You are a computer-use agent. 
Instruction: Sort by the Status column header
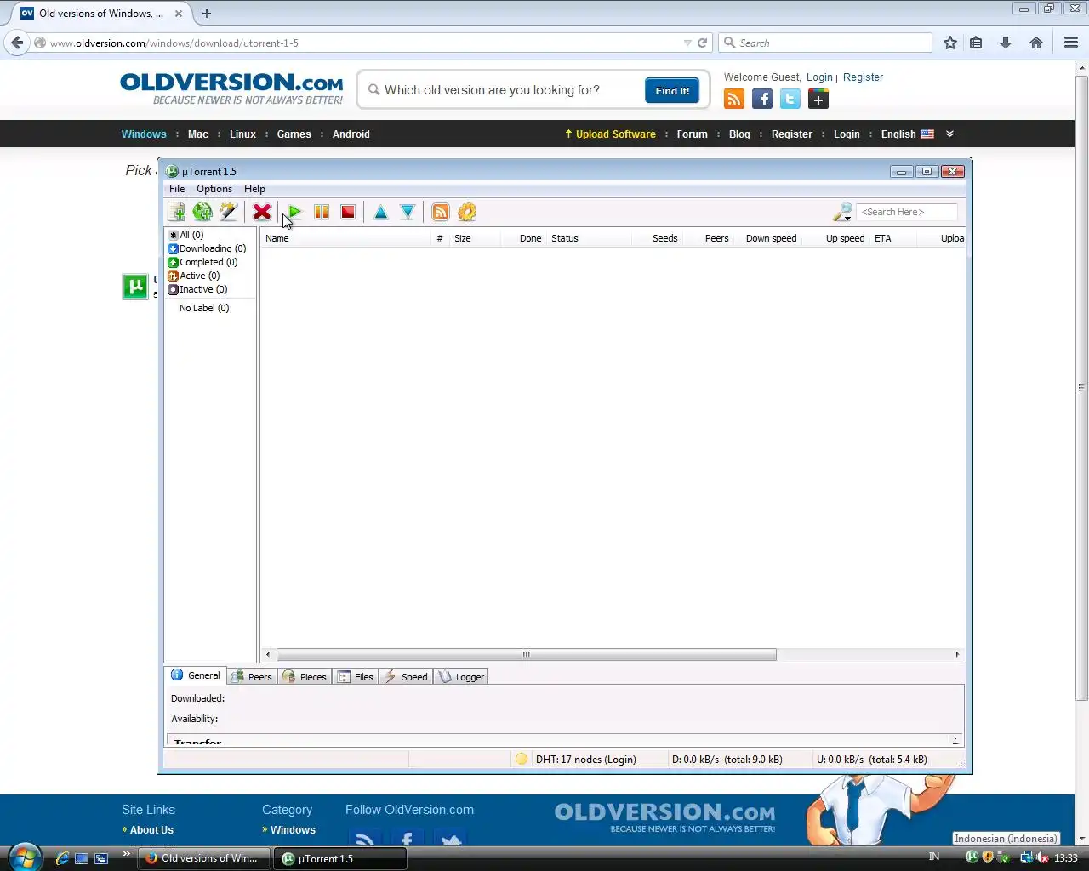(589, 238)
